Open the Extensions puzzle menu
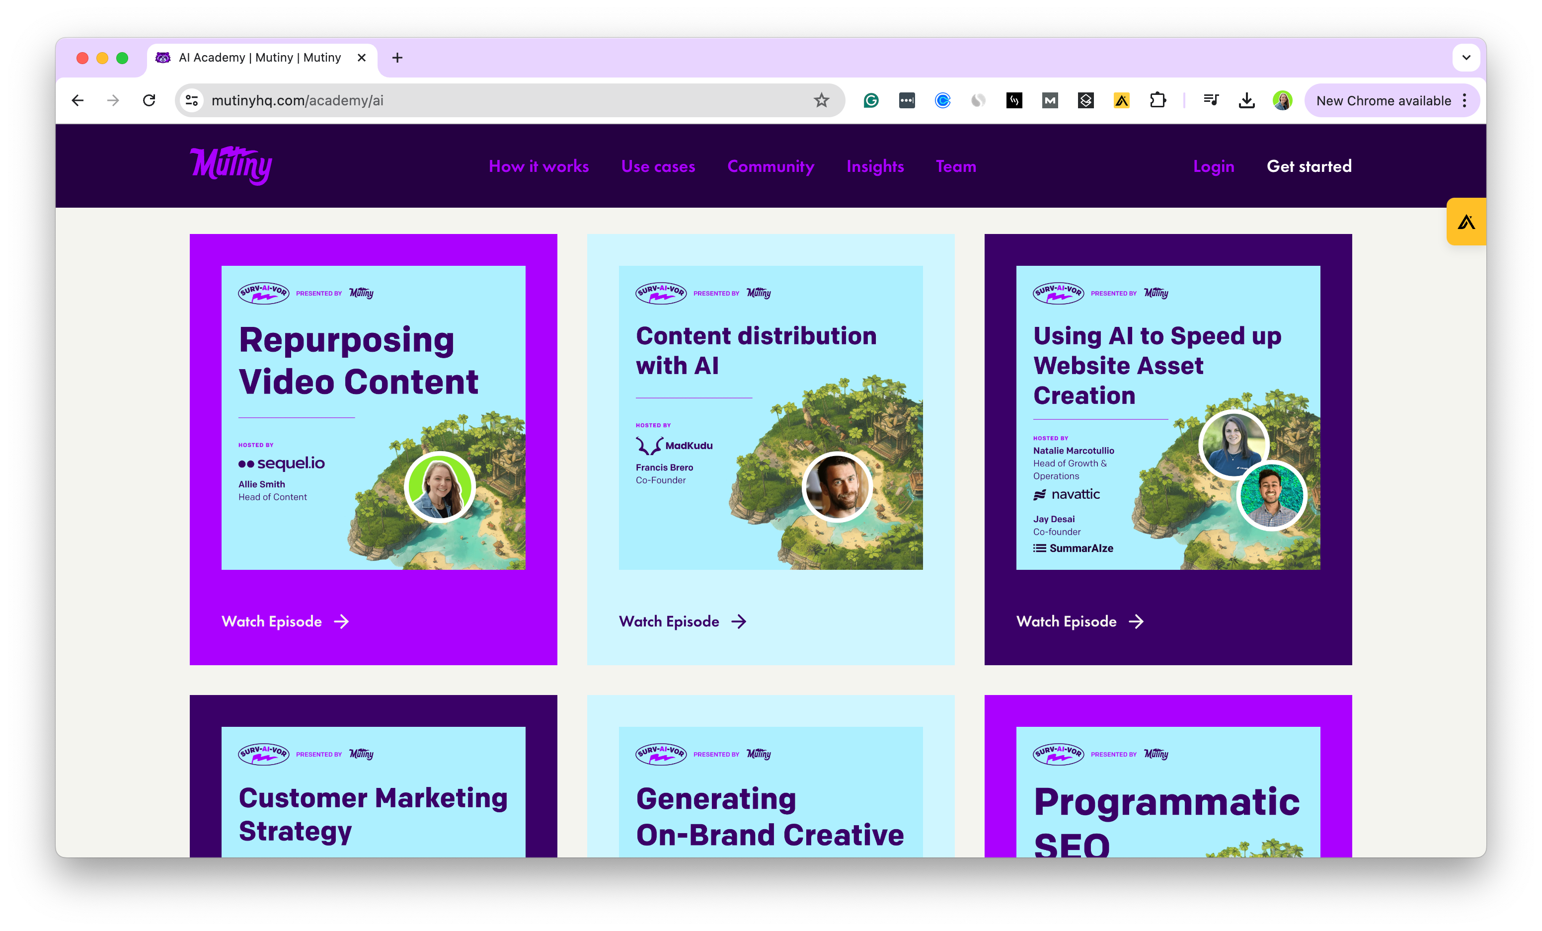Viewport: 1542px width, 931px height. [x=1158, y=100]
